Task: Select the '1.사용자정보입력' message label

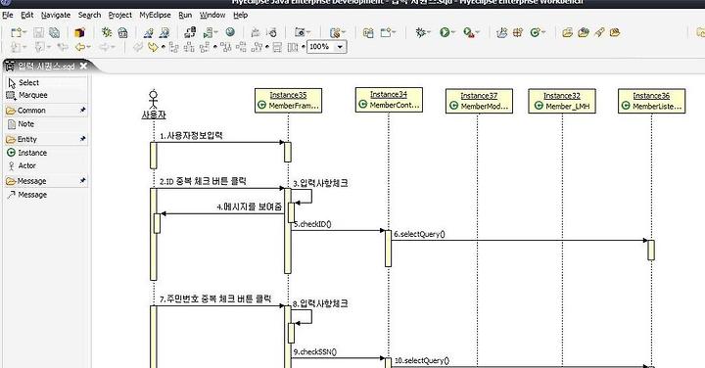Action: 191,136
